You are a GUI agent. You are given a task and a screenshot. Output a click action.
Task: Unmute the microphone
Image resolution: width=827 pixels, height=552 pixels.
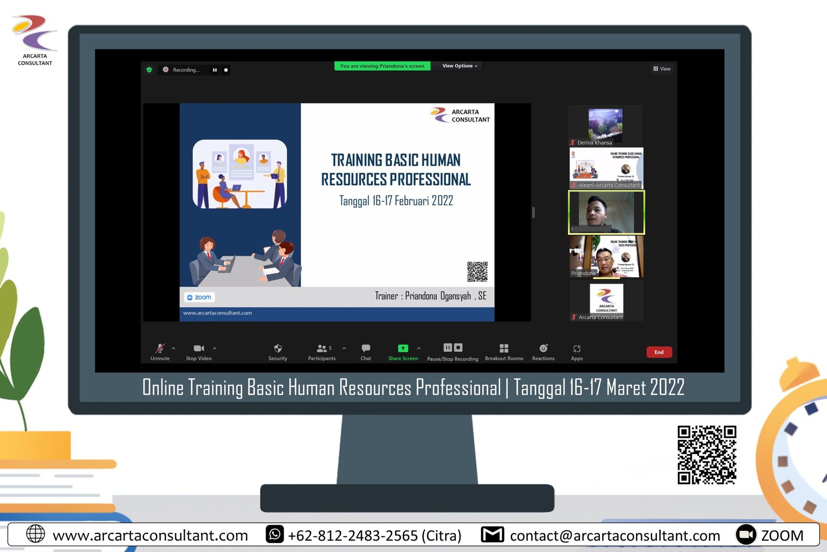[160, 349]
